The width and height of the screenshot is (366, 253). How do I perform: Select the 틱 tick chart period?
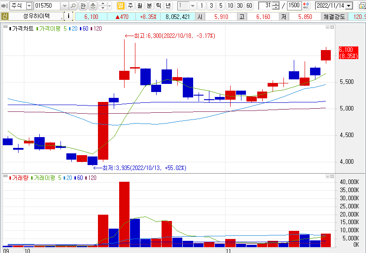(158, 5)
